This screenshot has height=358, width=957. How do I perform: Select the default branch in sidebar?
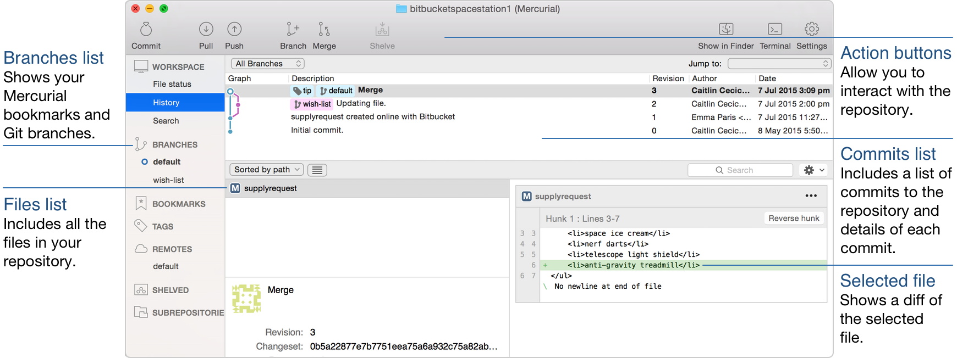click(167, 161)
